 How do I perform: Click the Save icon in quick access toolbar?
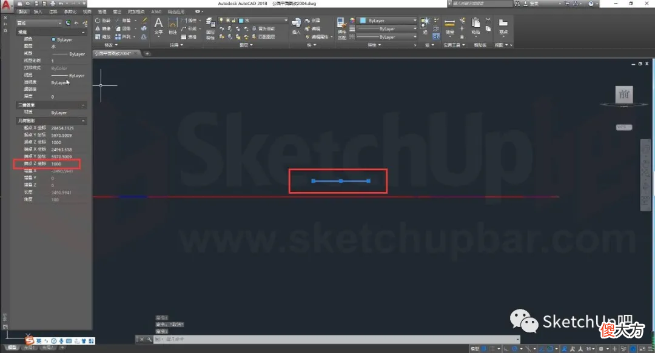tap(36, 4)
